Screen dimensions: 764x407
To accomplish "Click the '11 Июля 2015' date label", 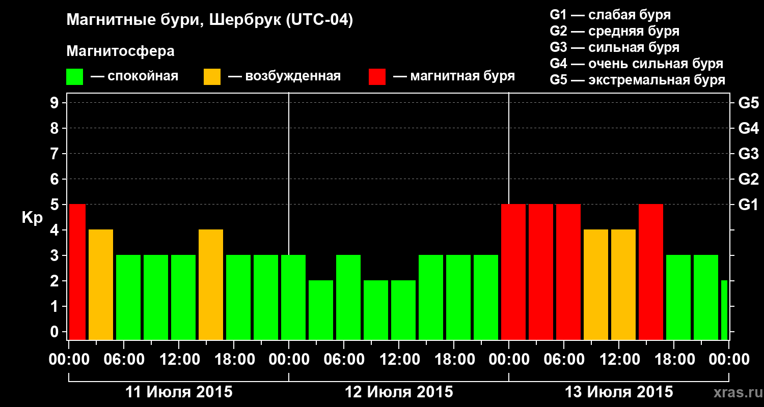I will (179, 392).
